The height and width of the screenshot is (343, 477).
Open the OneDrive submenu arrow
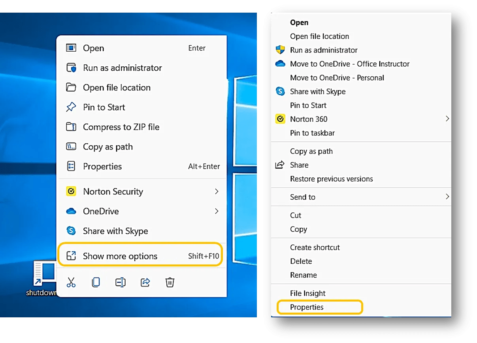pyautogui.click(x=217, y=211)
